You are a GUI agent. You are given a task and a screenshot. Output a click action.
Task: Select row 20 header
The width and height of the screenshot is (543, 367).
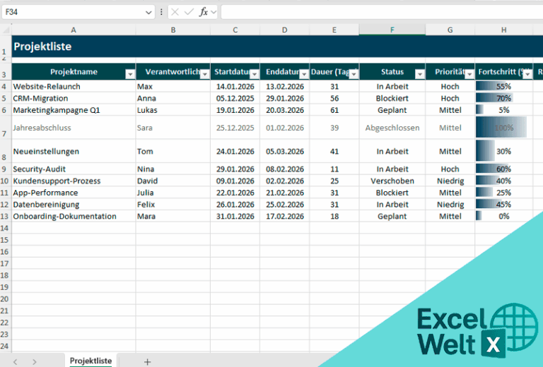pos(4,299)
